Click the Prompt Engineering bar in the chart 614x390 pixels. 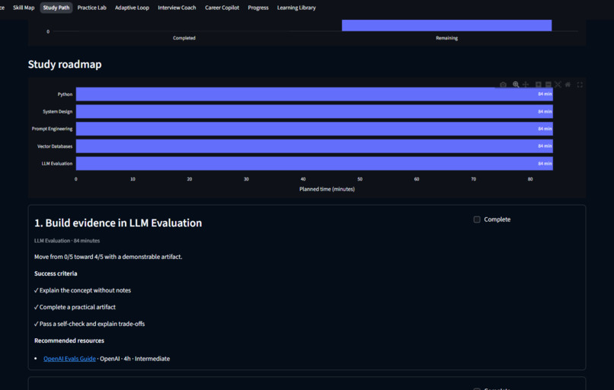pos(315,129)
